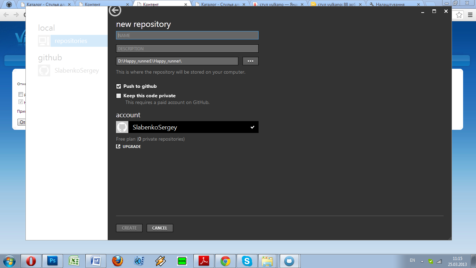Click the 'This requires a paid account' note

(x=167, y=103)
